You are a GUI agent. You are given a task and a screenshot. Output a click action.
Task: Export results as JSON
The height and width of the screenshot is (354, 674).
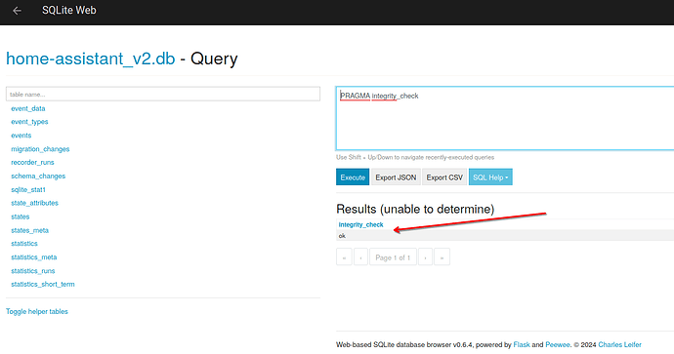click(396, 177)
